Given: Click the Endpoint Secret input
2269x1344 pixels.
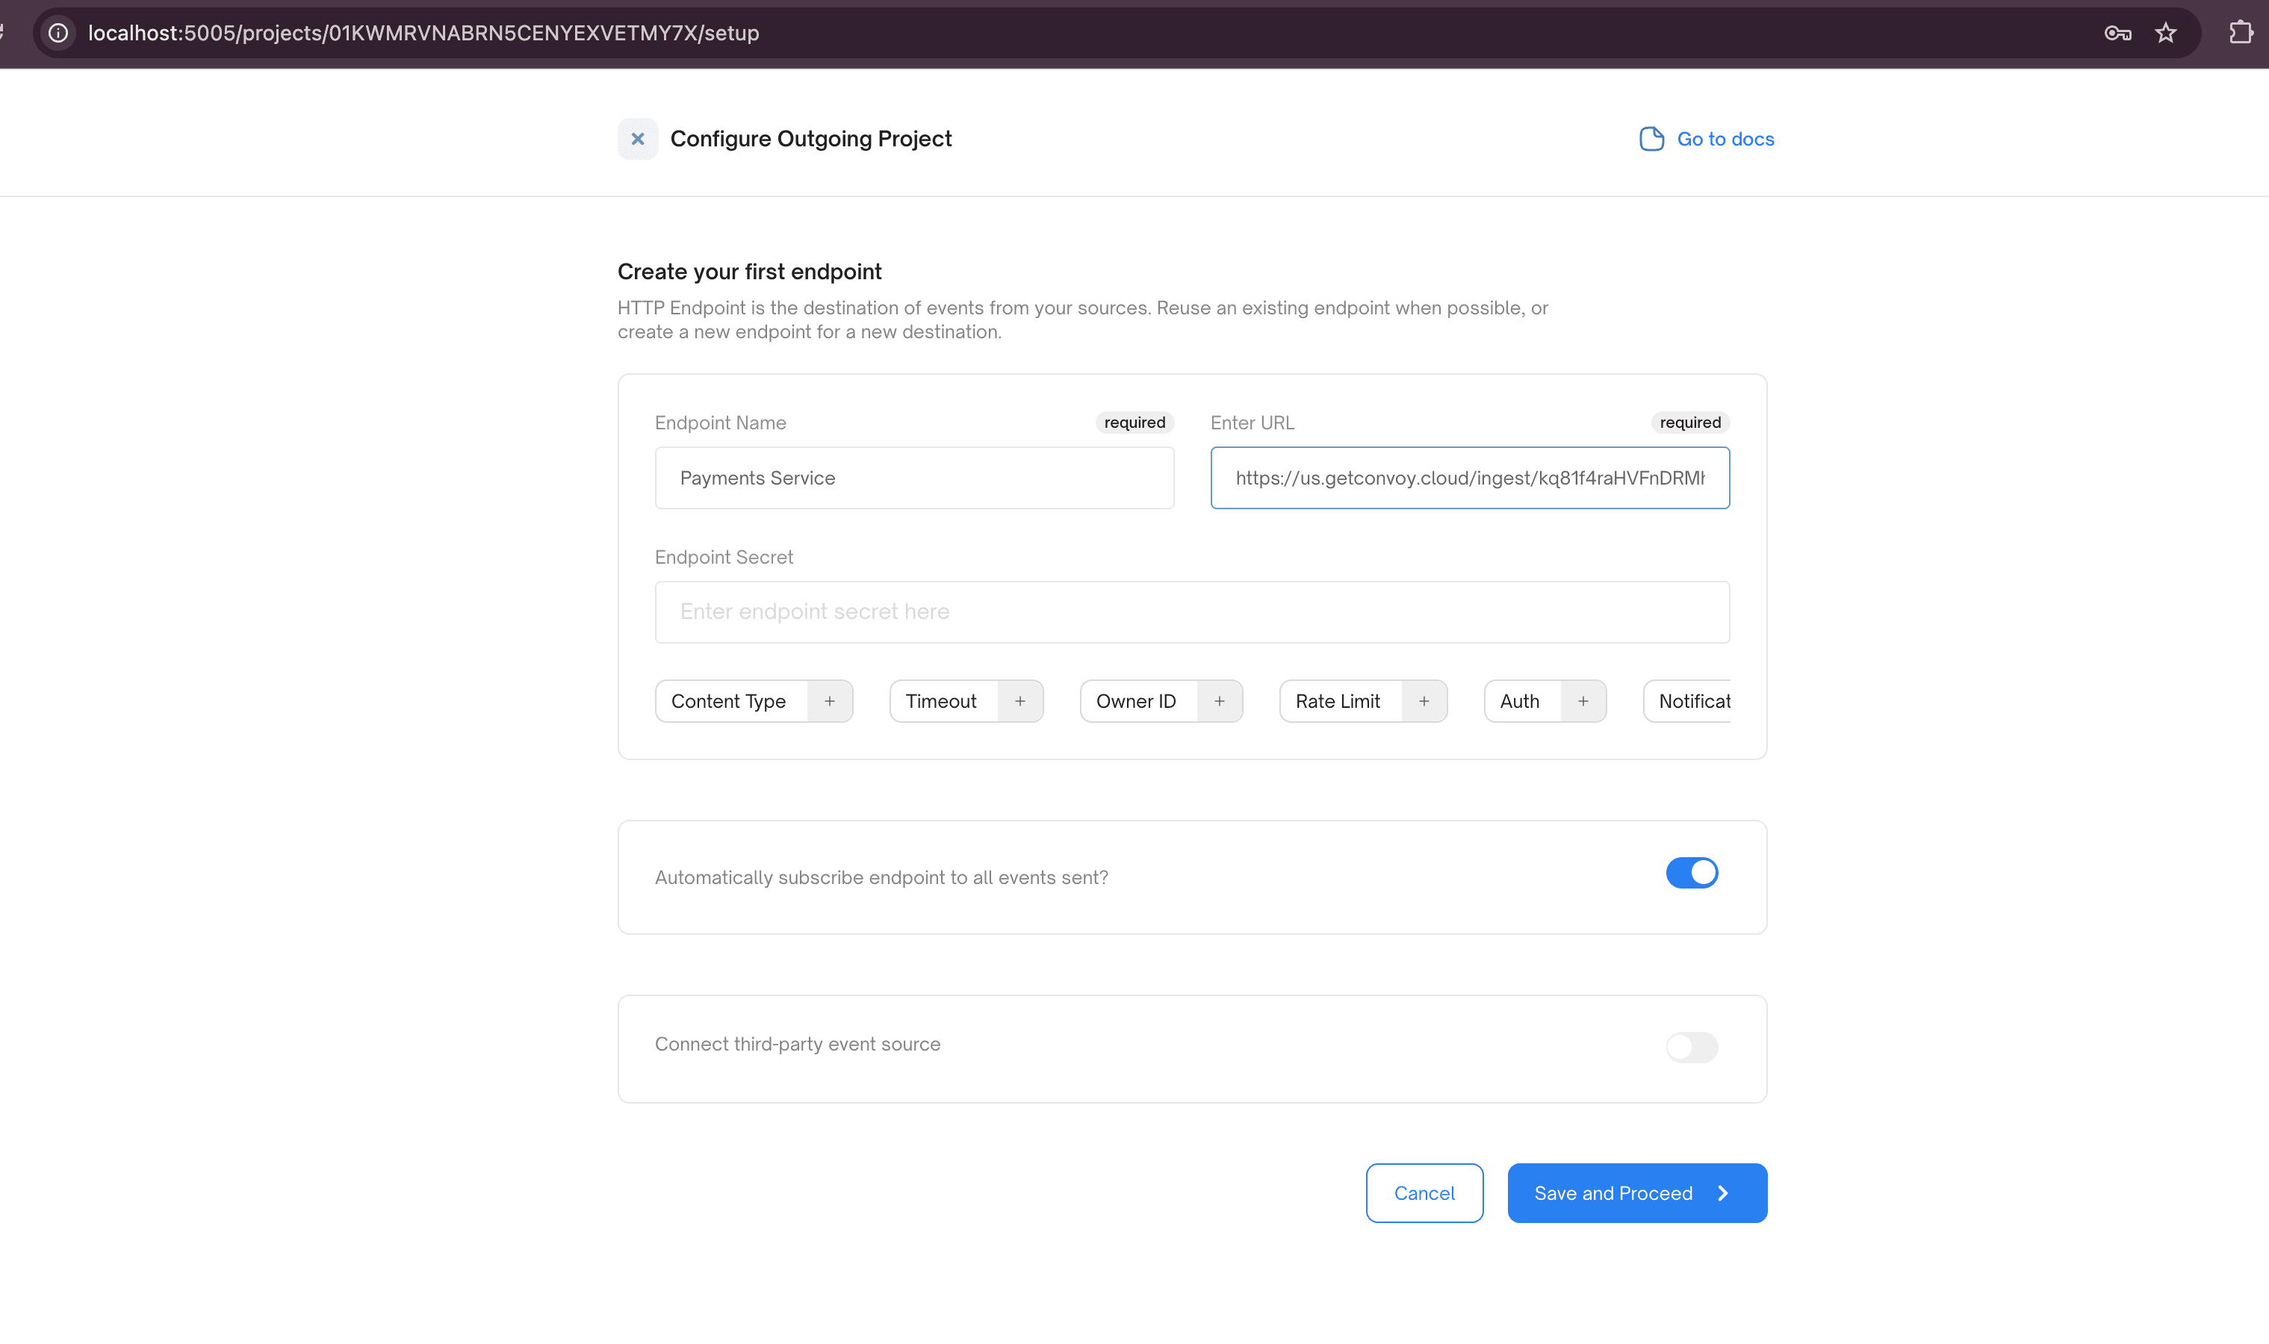Looking at the screenshot, I should tap(1192, 612).
